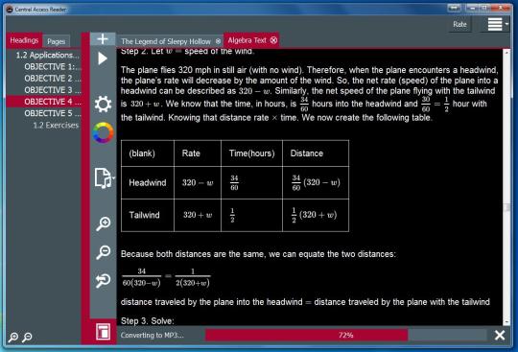Toggle the panel layout icon at bottom
518x352 pixels.
tap(103, 332)
